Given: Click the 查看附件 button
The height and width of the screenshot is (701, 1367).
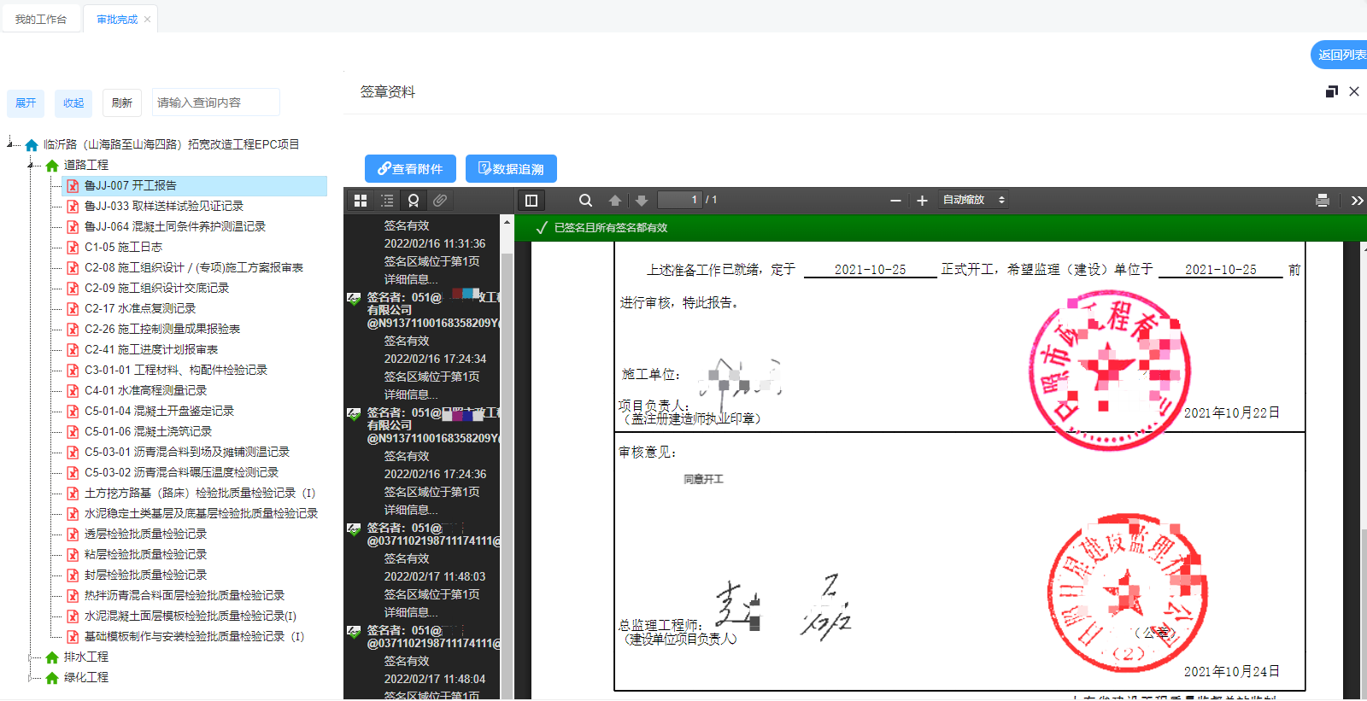Looking at the screenshot, I should pos(410,169).
